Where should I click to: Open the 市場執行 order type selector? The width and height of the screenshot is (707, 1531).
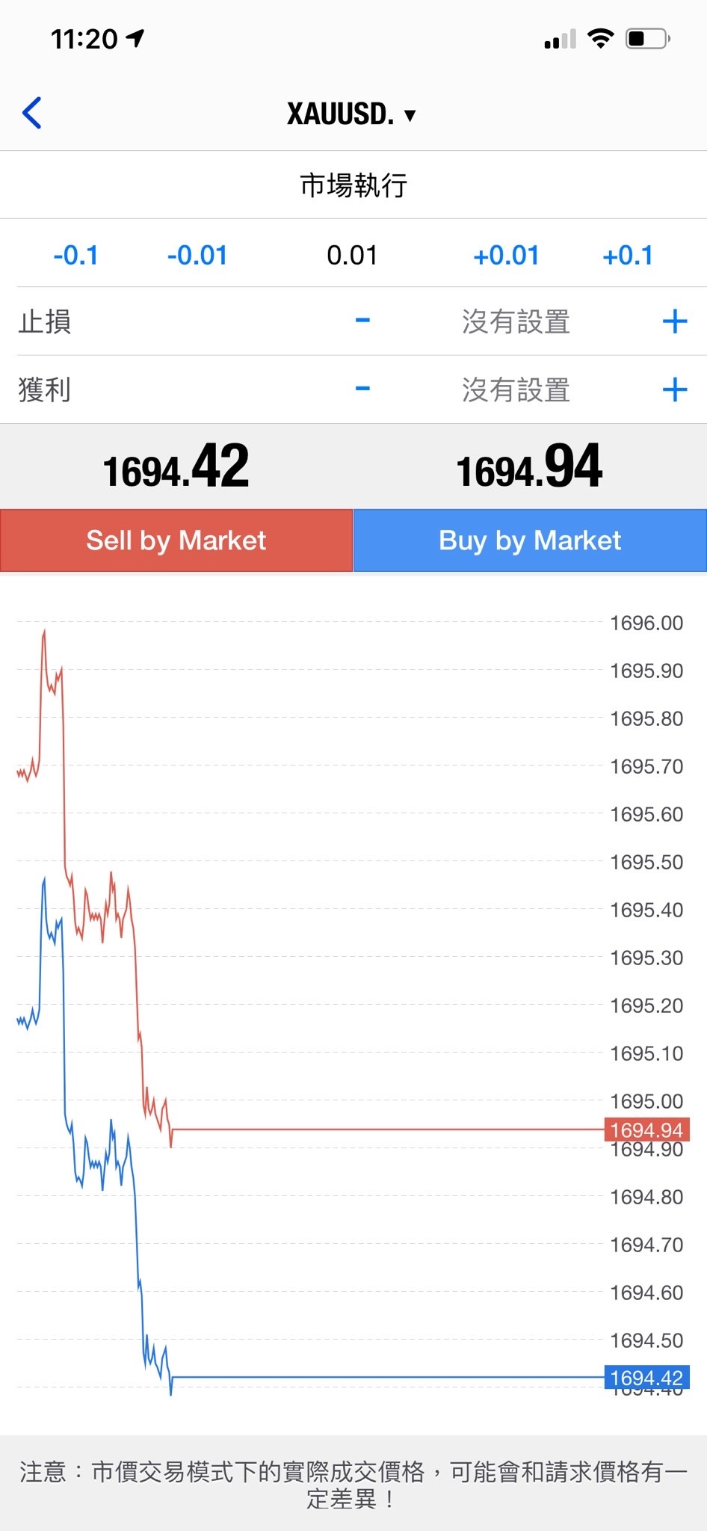(353, 185)
